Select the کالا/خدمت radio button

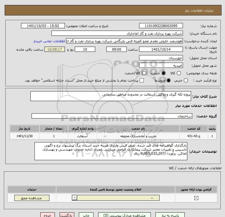144,73
